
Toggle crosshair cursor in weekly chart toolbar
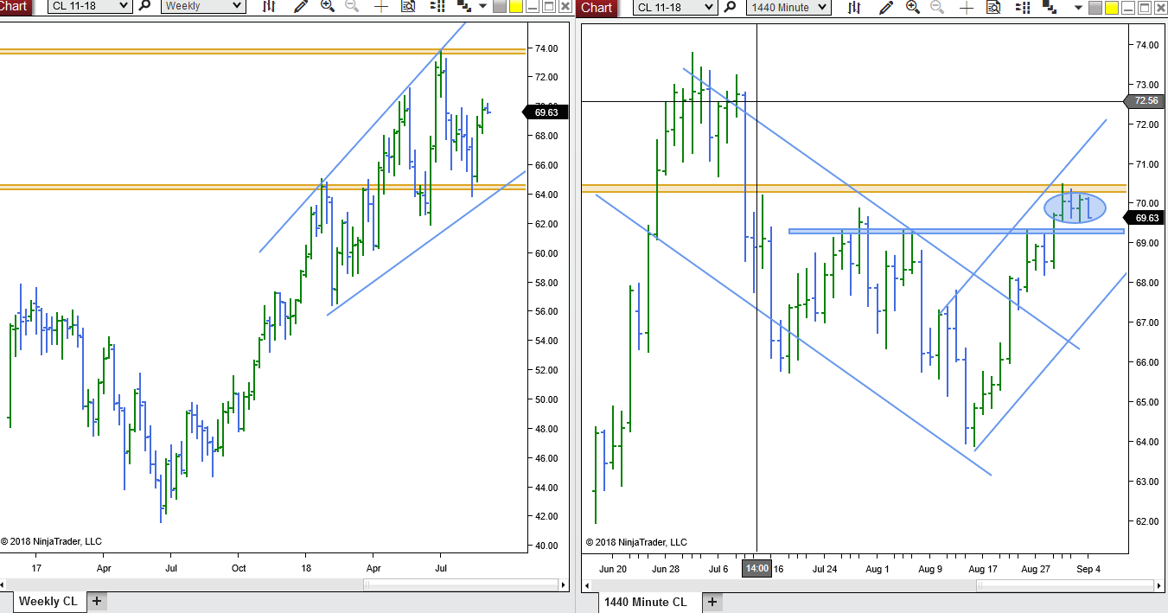(x=380, y=6)
